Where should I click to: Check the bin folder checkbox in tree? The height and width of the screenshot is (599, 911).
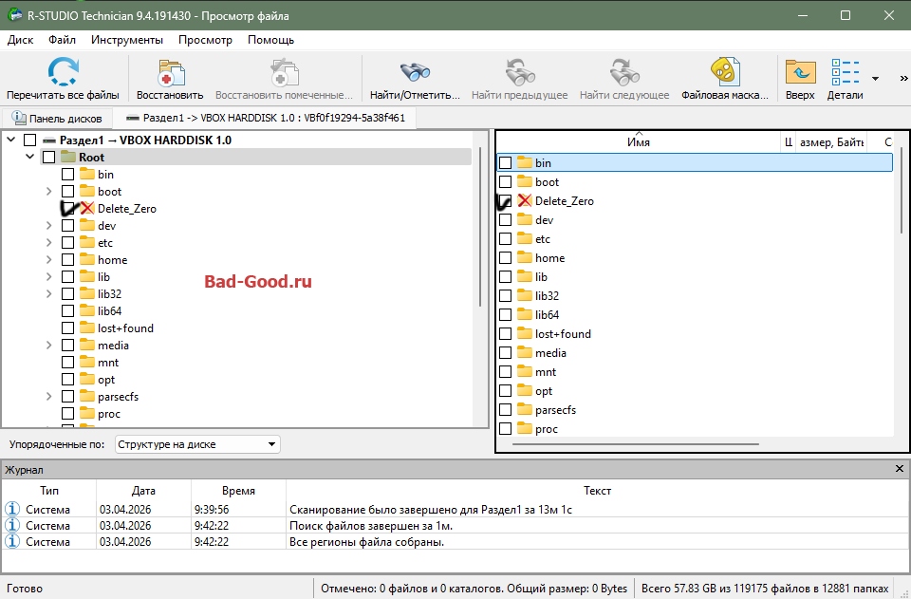(x=68, y=175)
